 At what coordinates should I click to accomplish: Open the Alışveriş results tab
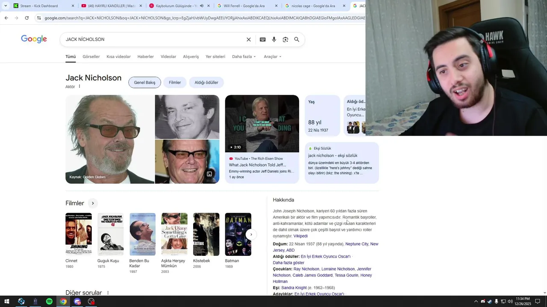(x=191, y=57)
